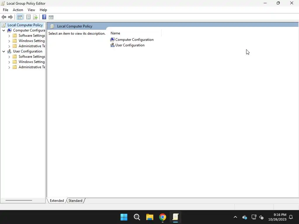Toggle the Show/Hide Action Pane toolbar icon

pyautogui.click(x=51, y=17)
